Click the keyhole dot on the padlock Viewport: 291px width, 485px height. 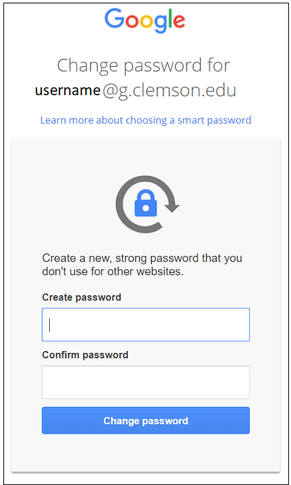point(145,207)
